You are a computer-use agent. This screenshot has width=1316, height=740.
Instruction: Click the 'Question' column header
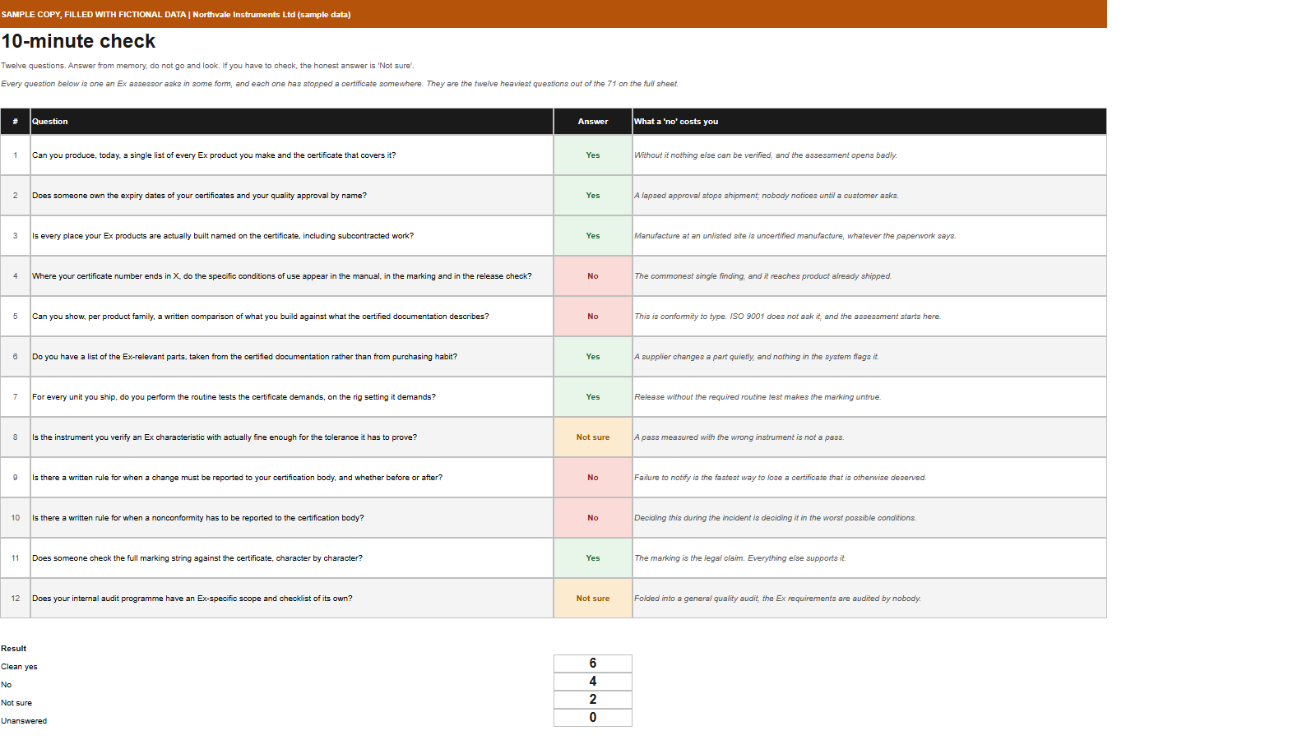[292, 122]
